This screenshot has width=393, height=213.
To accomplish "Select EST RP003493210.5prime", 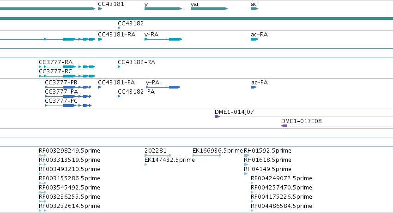I will click(69, 169).
